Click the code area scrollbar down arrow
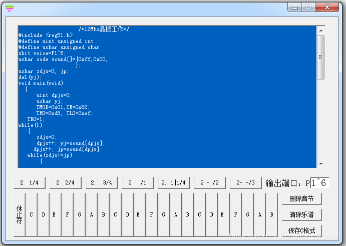Viewport: 346px width, 246px height. coord(321,164)
